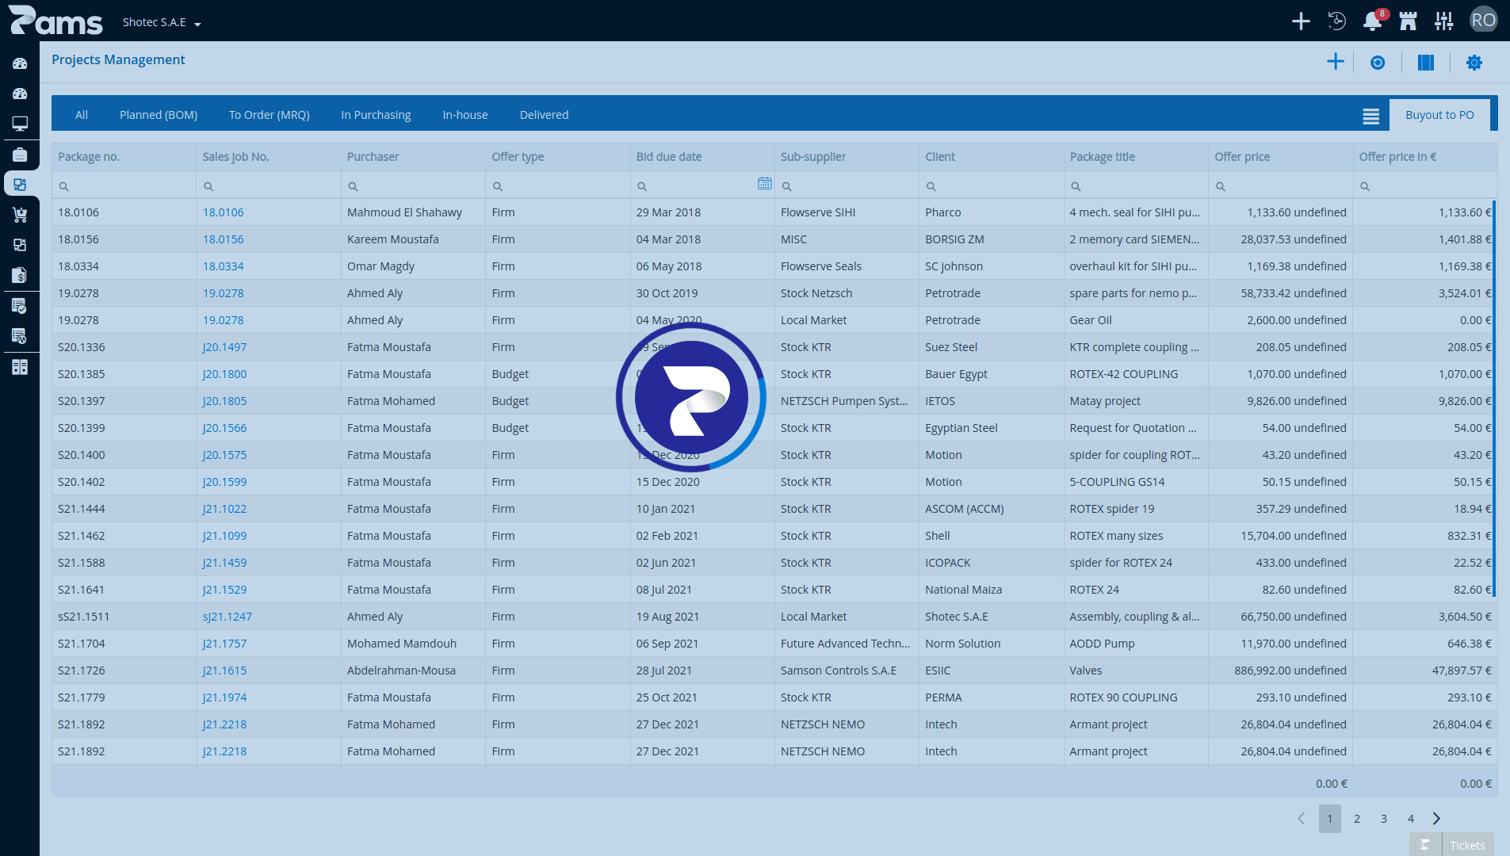Screen dimensions: 1510x856
Task: Open the history clock icon in top bar
Action: 1337,21
